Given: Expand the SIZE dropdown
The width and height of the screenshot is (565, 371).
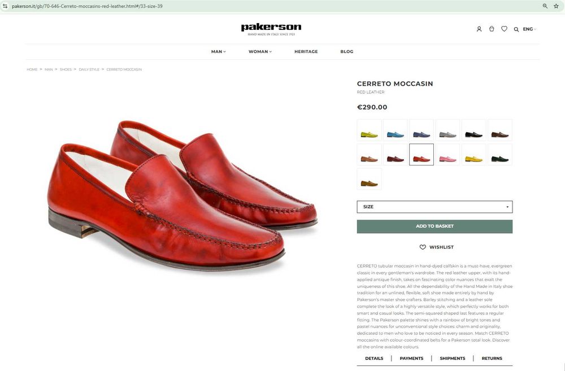Looking at the screenshot, I should click(x=434, y=207).
